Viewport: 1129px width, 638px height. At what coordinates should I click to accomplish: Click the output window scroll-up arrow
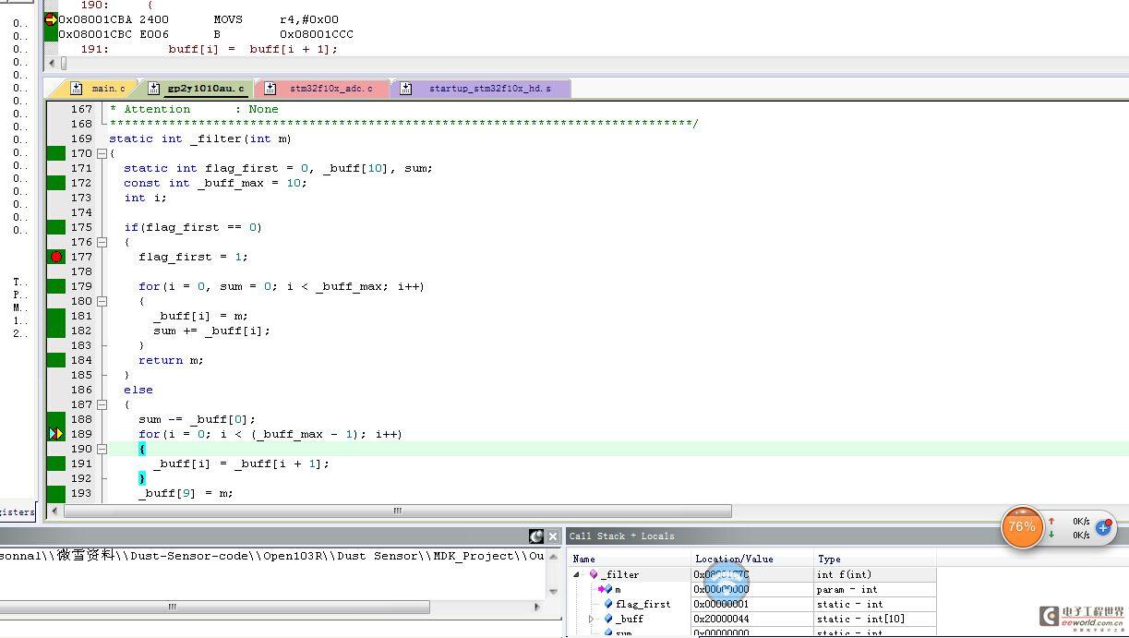tap(554, 555)
